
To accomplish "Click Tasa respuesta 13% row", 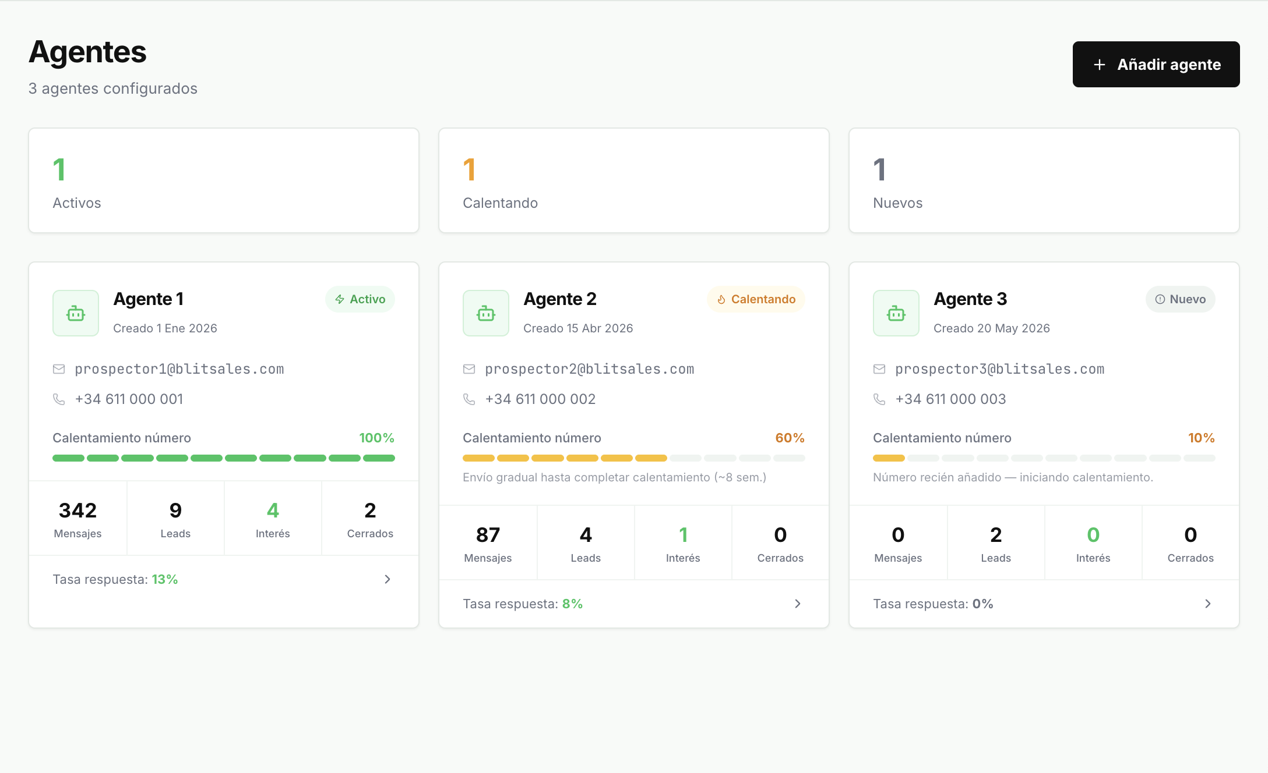I will point(224,579).
